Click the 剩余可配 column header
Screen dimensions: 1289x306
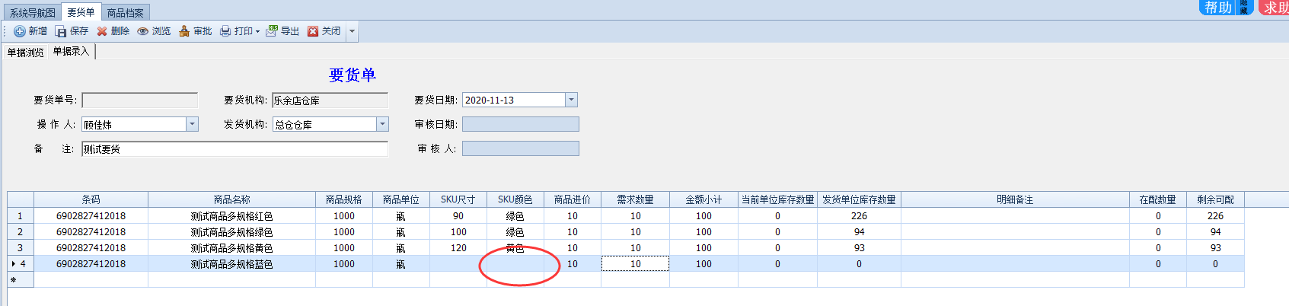click(x=1216, y=199)
